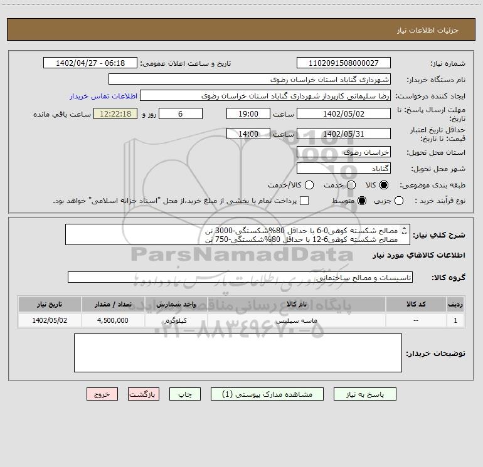Click the کد کالا column header

(416, 305)
